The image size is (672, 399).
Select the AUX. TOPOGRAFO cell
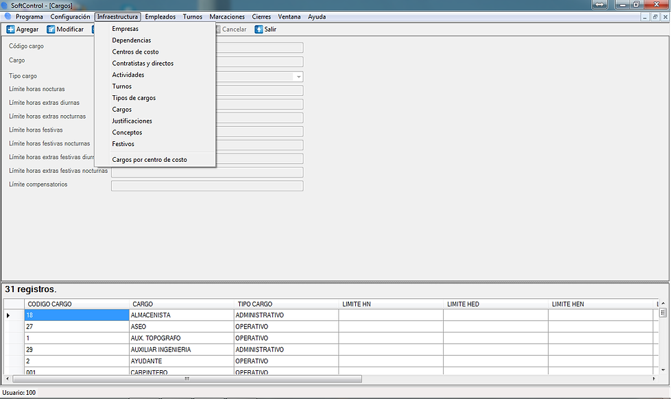(181, 339)
